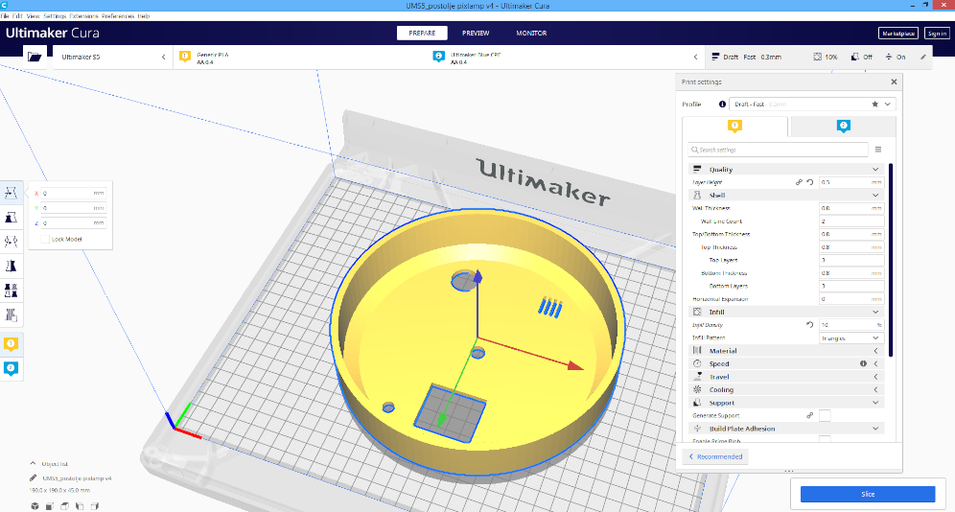Switch to right side view icon
This screenshot has height=512, width=955.
point(94,506)
